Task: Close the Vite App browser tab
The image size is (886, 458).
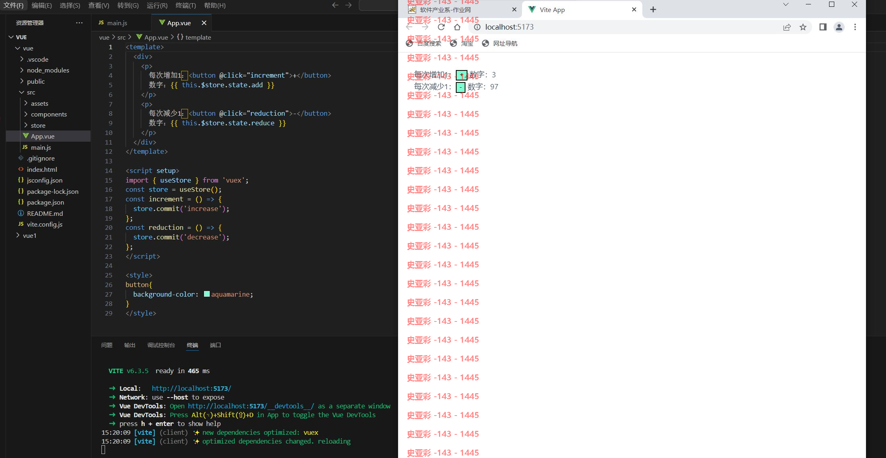Action: tap(634, 10)
